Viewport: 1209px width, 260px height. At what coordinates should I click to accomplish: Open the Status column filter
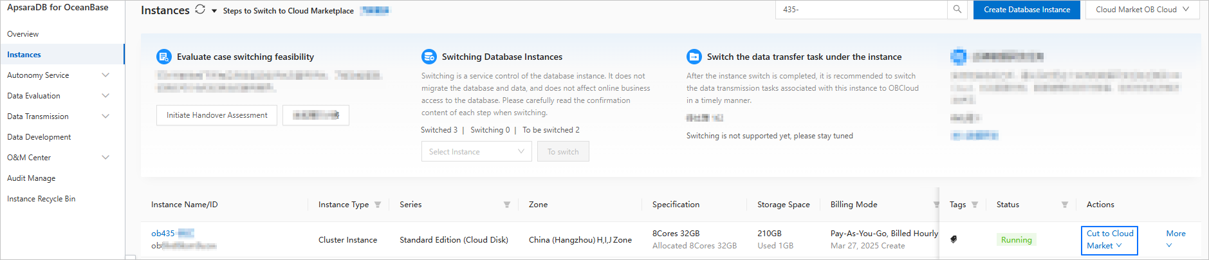coord(1065,205)
